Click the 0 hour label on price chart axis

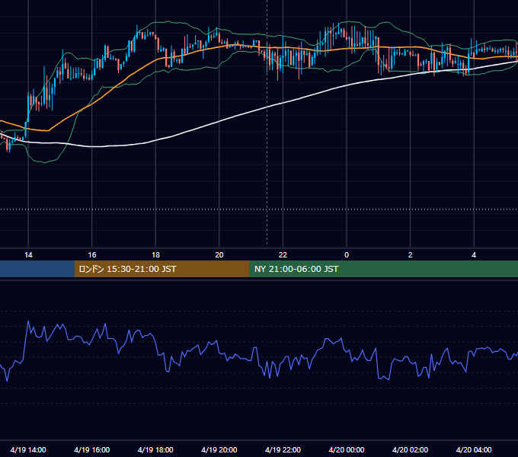coord(347,255)
